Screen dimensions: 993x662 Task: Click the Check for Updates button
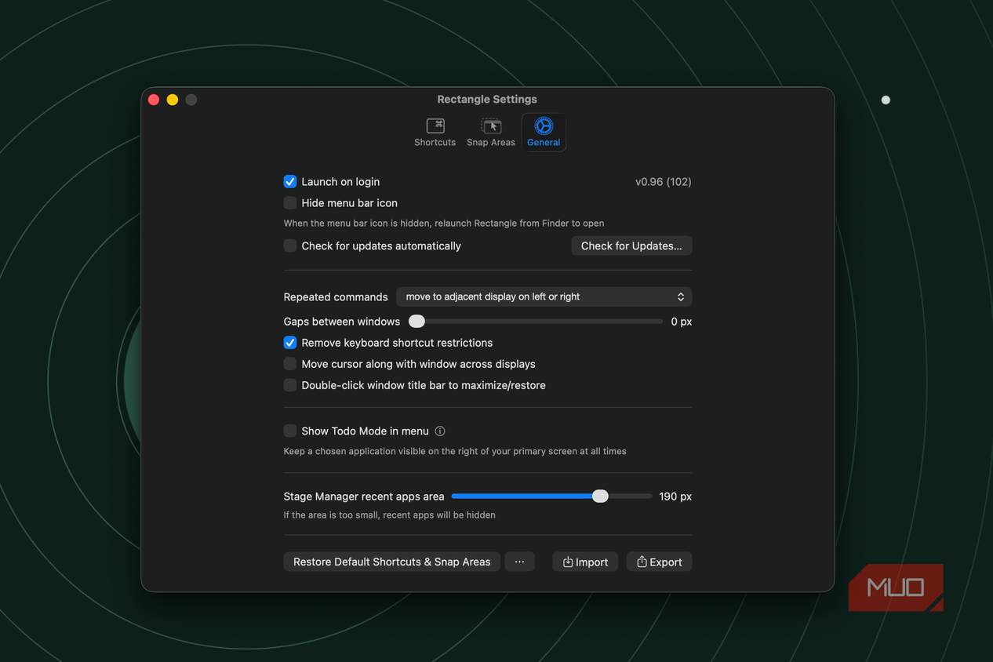pos(631,246)
